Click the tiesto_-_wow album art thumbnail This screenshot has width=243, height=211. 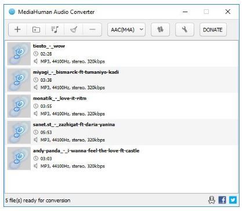click(19, 54)
